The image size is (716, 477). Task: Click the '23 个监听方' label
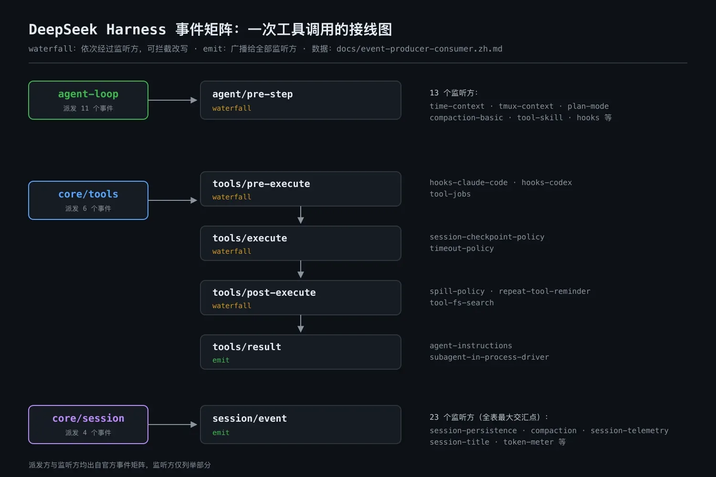click(452, 417)
